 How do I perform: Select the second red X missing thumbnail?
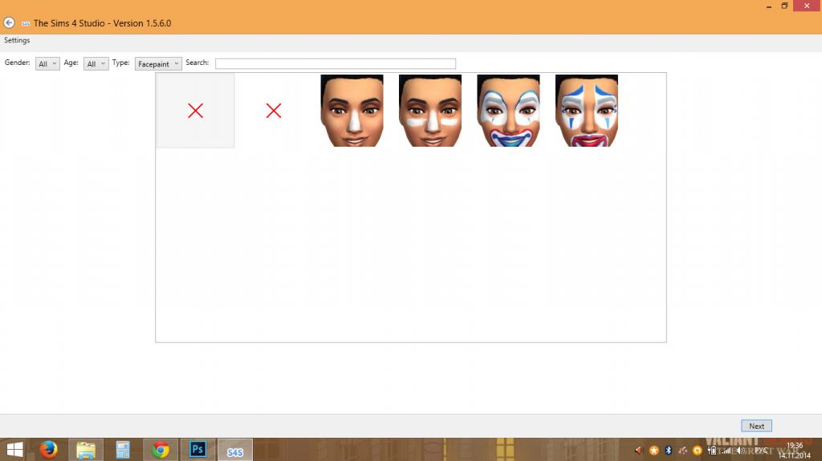click(274, 111)
